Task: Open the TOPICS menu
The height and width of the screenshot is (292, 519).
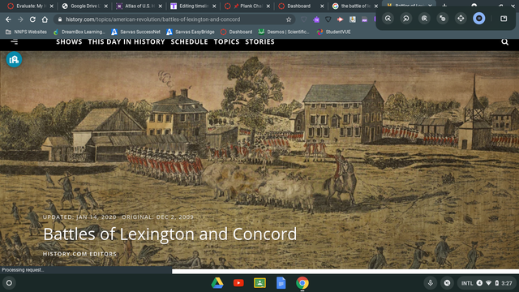Action: pyautogui.click(x=226, y=41)
